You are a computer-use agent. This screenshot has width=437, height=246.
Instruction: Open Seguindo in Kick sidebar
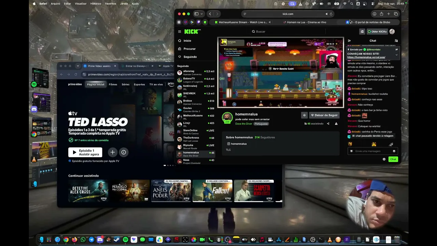pos(190,57)
